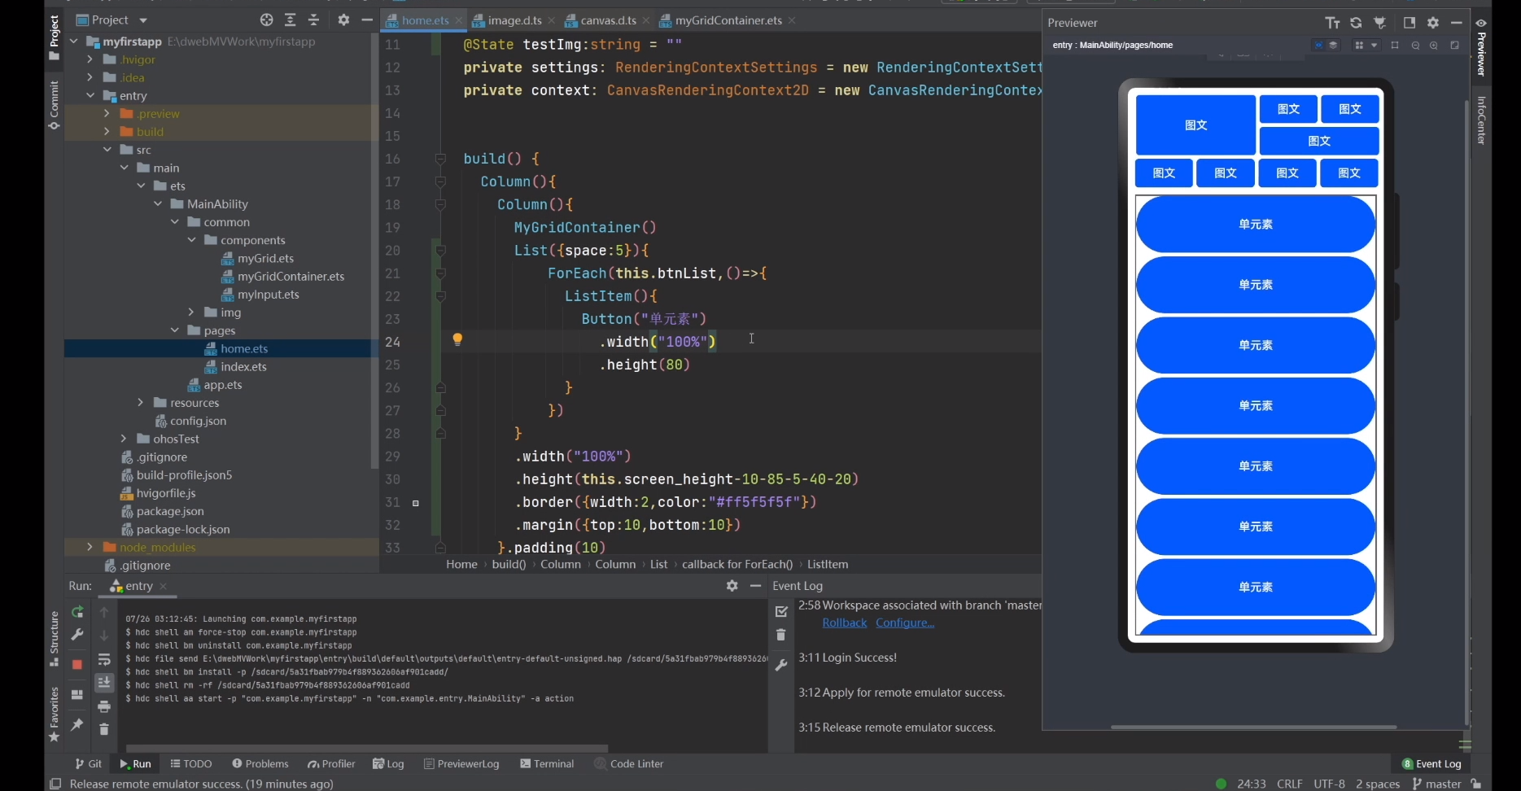Switch to image.d.ts editor tab
The image size is (1521, 791).
tap(514, 20)
